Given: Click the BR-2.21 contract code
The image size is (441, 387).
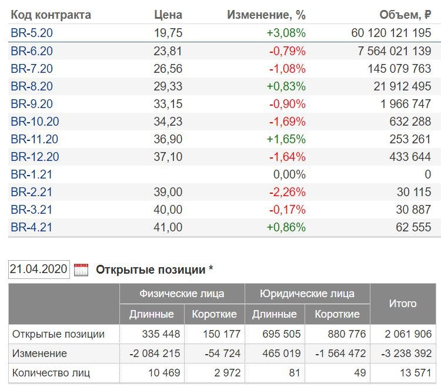Looking at the screenshot, I should click(x=32, y=192).
